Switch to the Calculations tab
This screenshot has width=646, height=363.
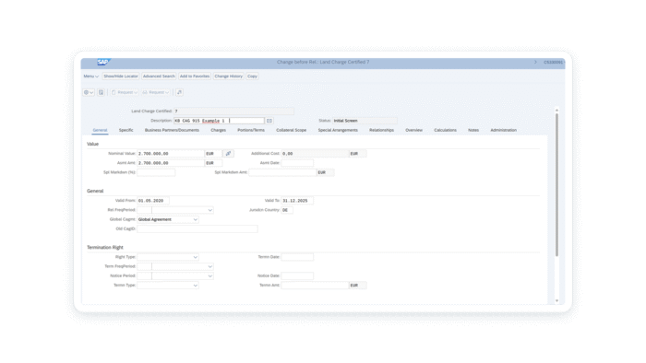[x=446, y=130]
